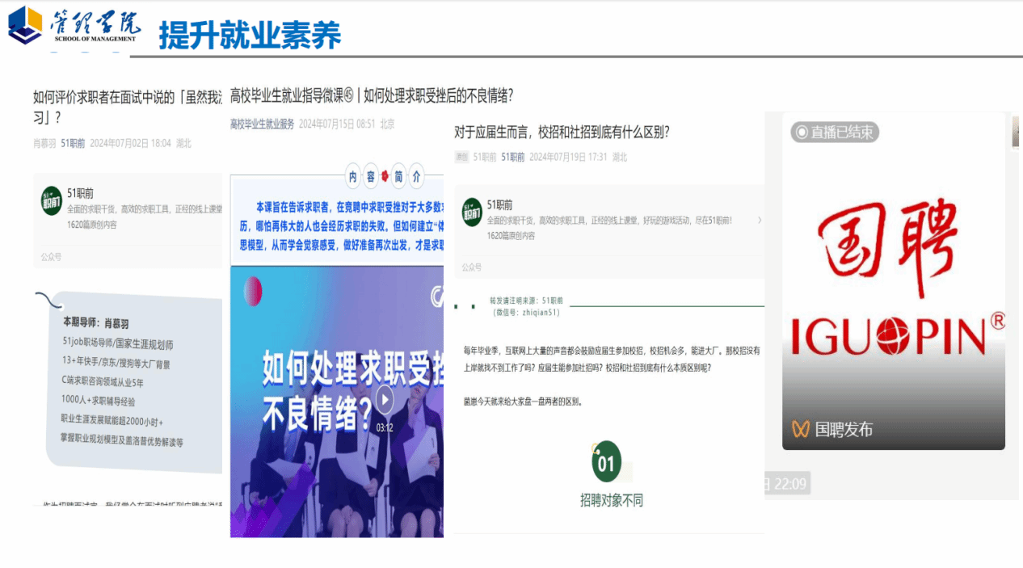1023x568 pixels.
Task: Click the 51职前 link under the 校招和社招 title
Action: pyautogui.click(x=512, y=157)
